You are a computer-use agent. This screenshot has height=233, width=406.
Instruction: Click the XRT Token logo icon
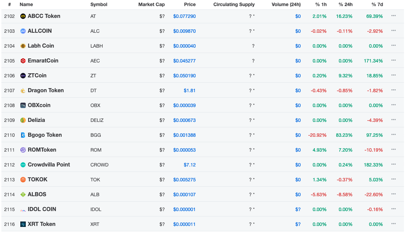coord(23,224)
